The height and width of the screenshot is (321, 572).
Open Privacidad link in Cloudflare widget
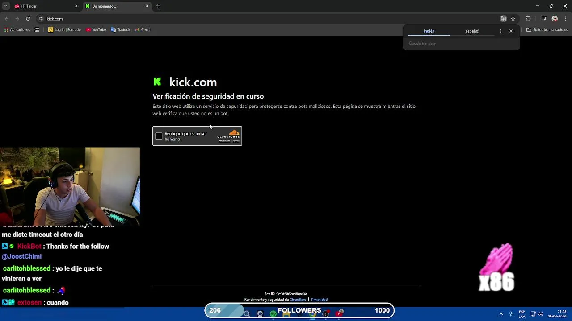224,141
